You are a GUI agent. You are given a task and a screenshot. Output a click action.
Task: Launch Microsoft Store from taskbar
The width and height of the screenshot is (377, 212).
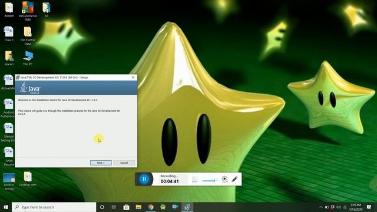click(x=126, y=207)
